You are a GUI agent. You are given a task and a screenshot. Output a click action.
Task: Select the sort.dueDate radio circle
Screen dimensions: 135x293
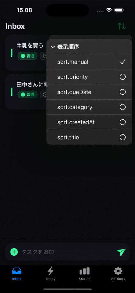pyautogui.click(x=122, y=92)
